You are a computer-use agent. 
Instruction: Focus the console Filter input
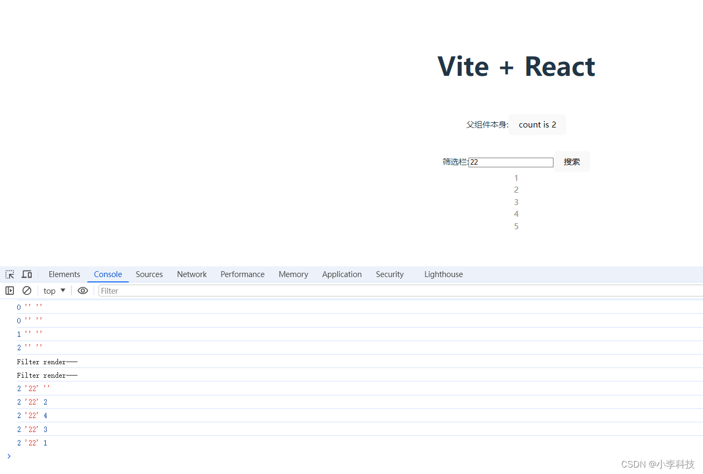point(401,291)
